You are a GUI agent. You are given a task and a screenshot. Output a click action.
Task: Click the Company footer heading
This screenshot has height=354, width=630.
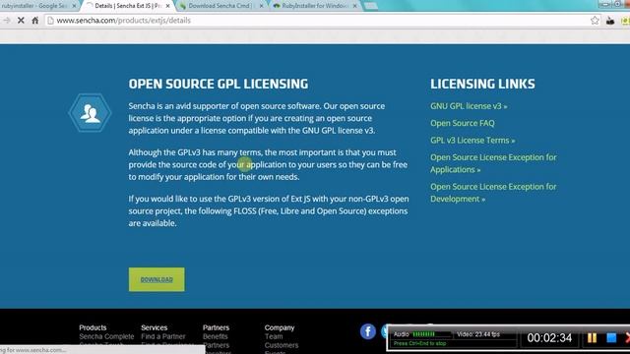[280, 327]
